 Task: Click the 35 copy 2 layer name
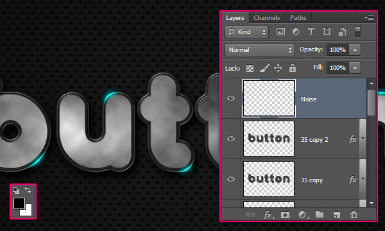click(314, 140)
